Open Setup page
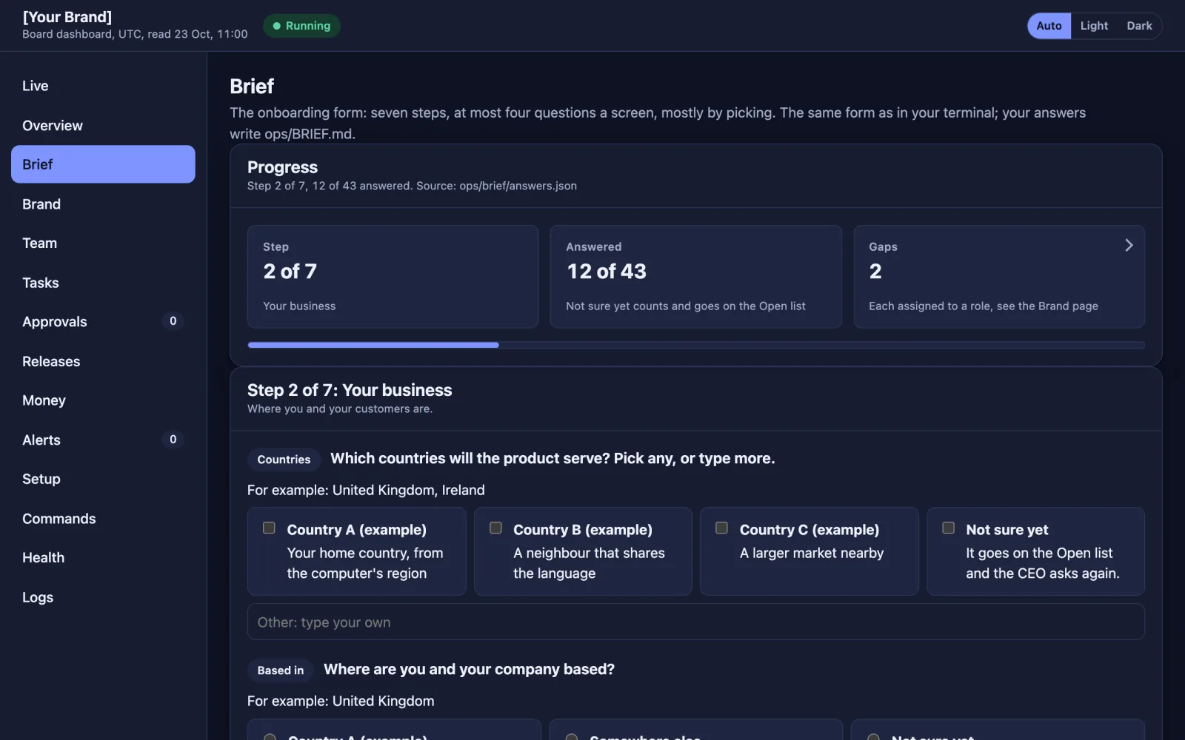The image size is (1185, 740). tap(103, 479)
